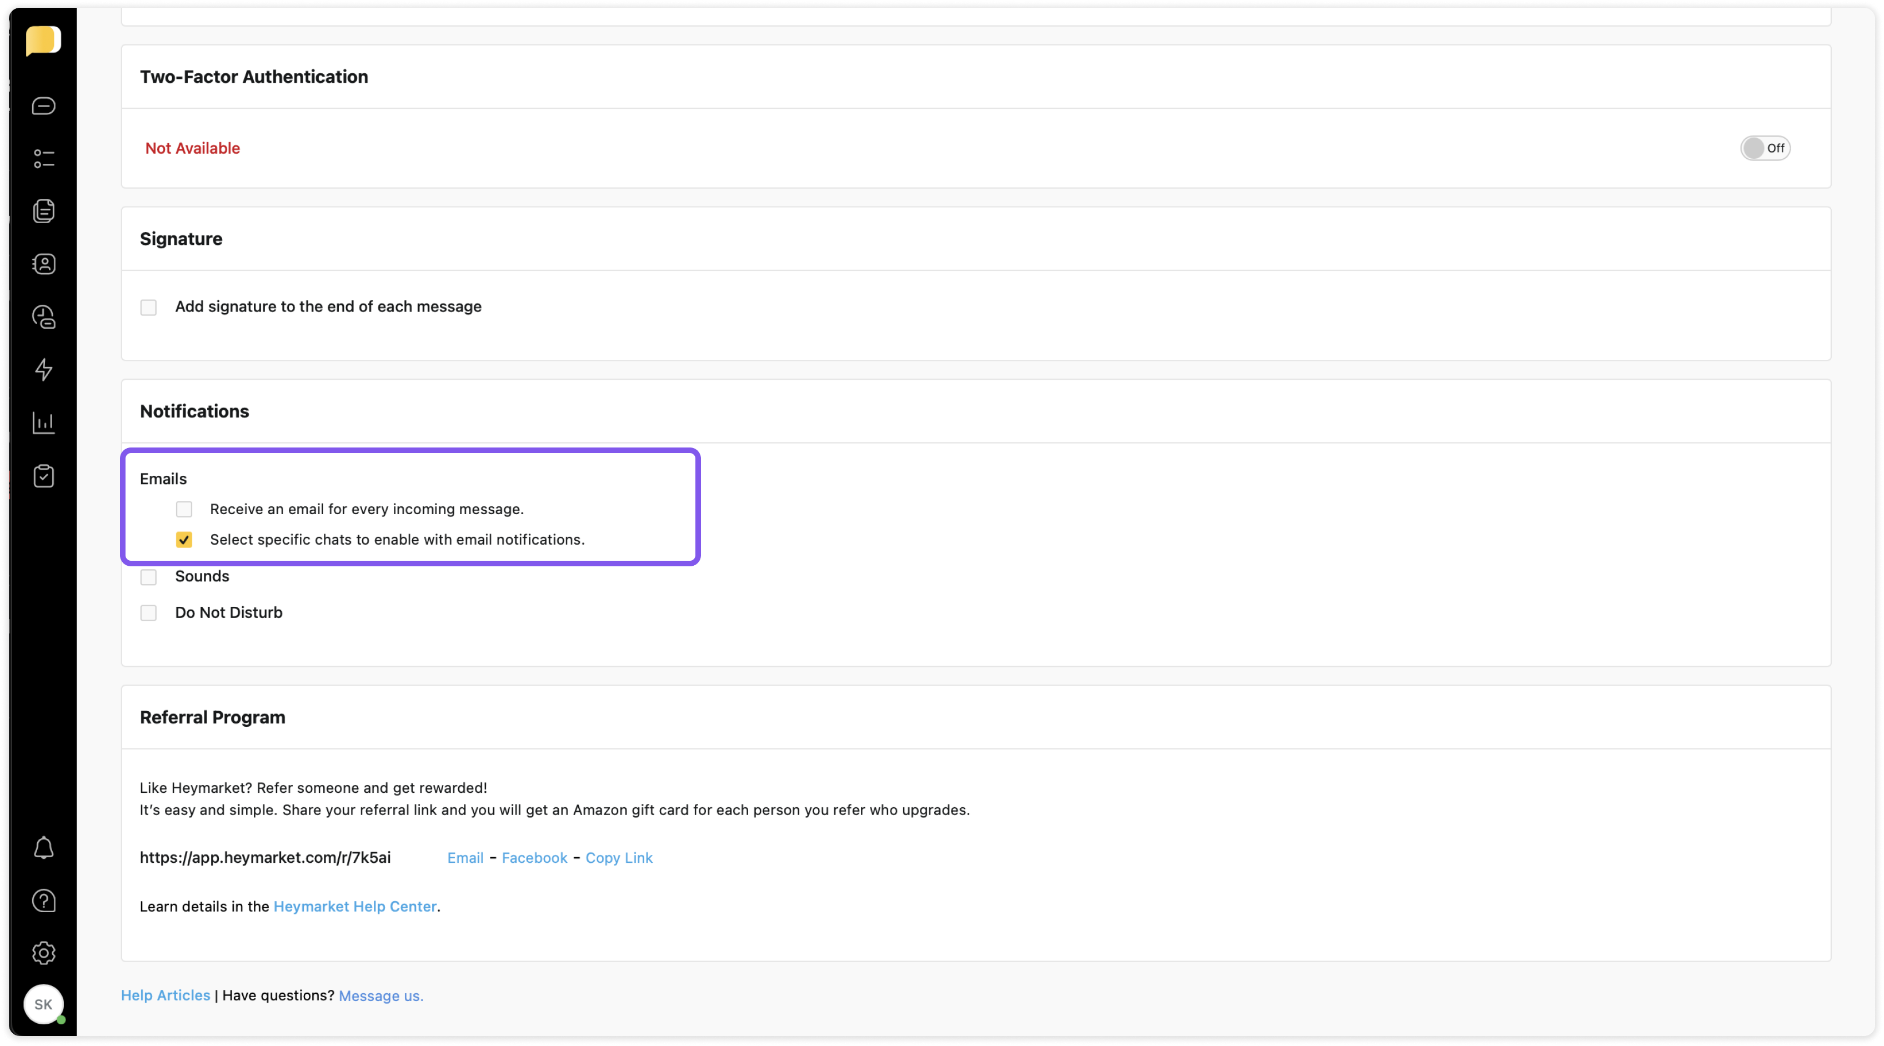Uncheck Select specific chats email notifications
This screenshot has height=1046, width=1884.
[184, 540]
